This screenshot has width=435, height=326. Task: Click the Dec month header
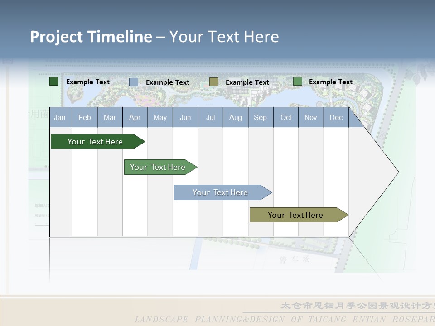coord(336,118)
